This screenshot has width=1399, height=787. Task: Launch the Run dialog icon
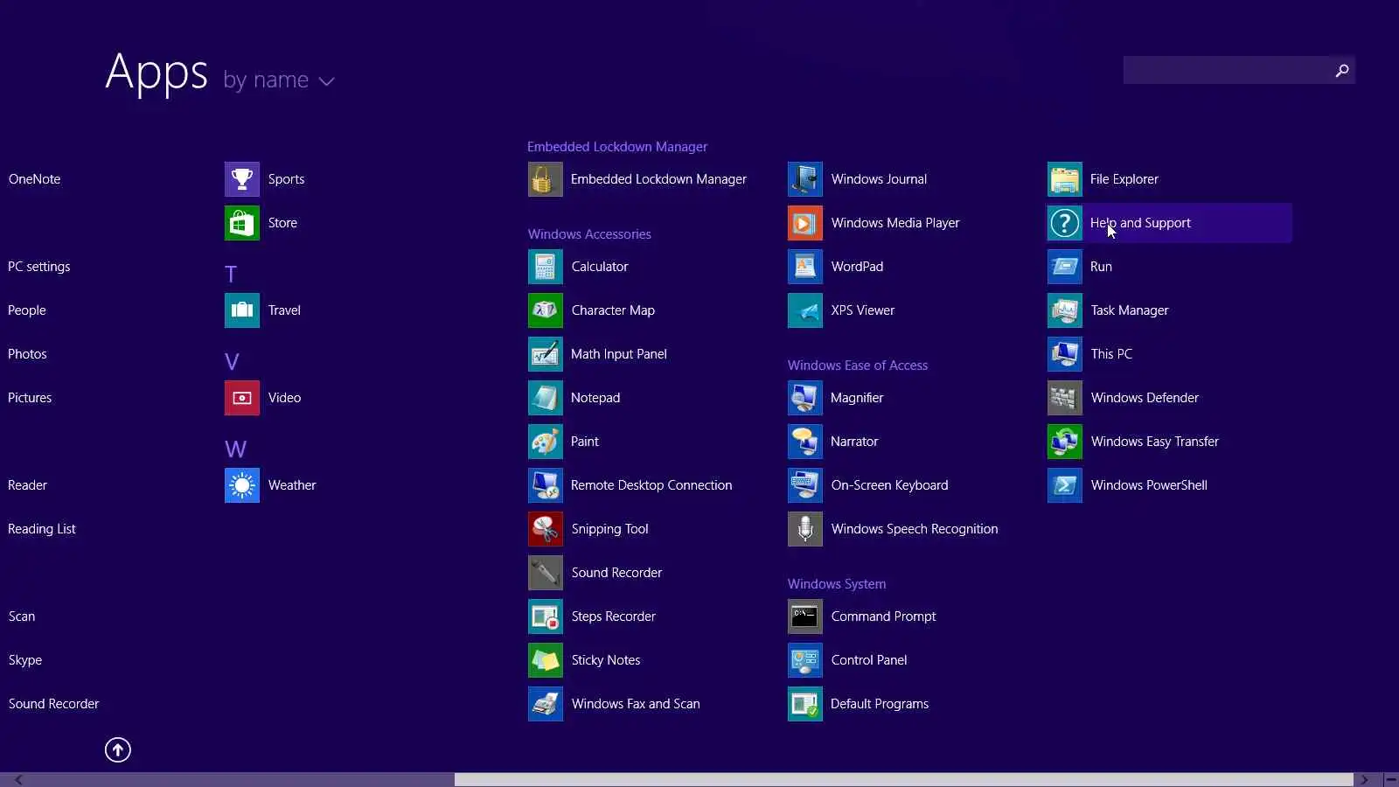(1065, 267)
